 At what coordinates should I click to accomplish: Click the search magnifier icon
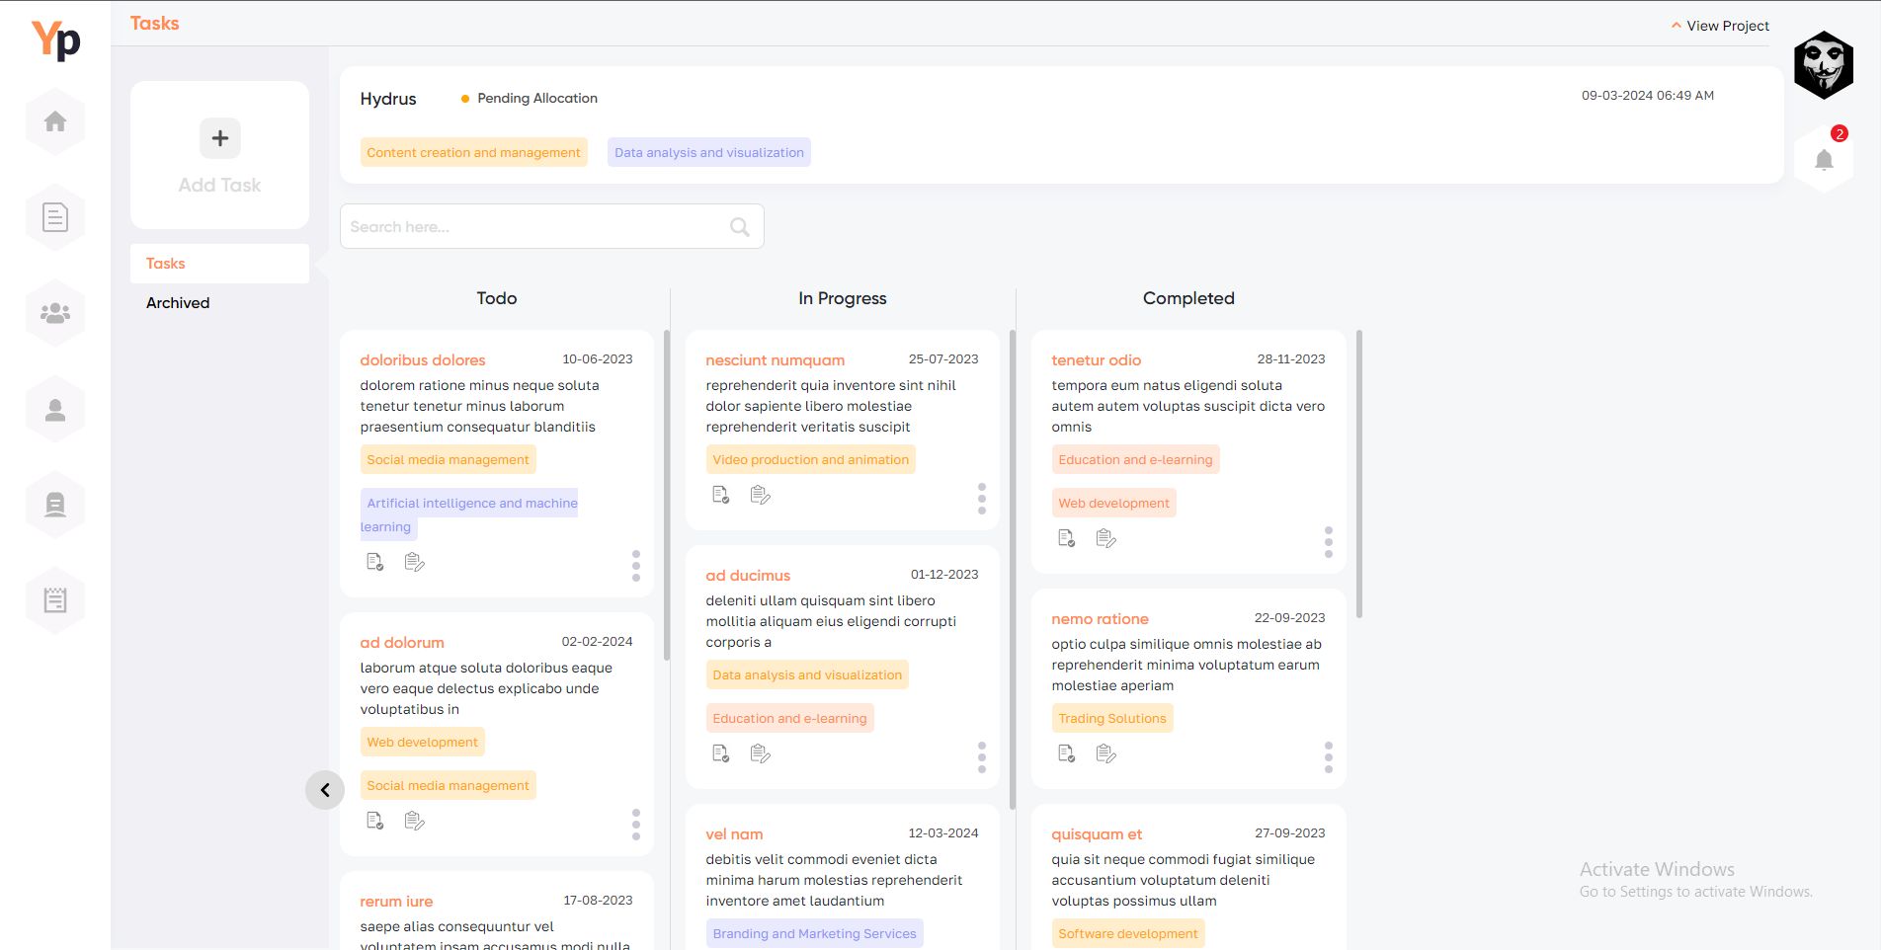(x=739, y=227)
